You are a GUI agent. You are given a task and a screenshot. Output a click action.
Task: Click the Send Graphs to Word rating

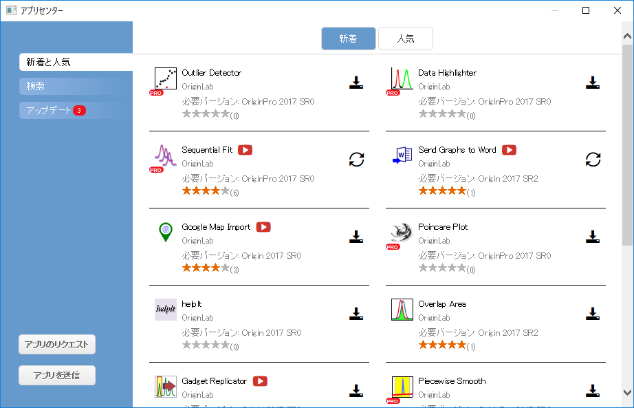click(442, 191)
